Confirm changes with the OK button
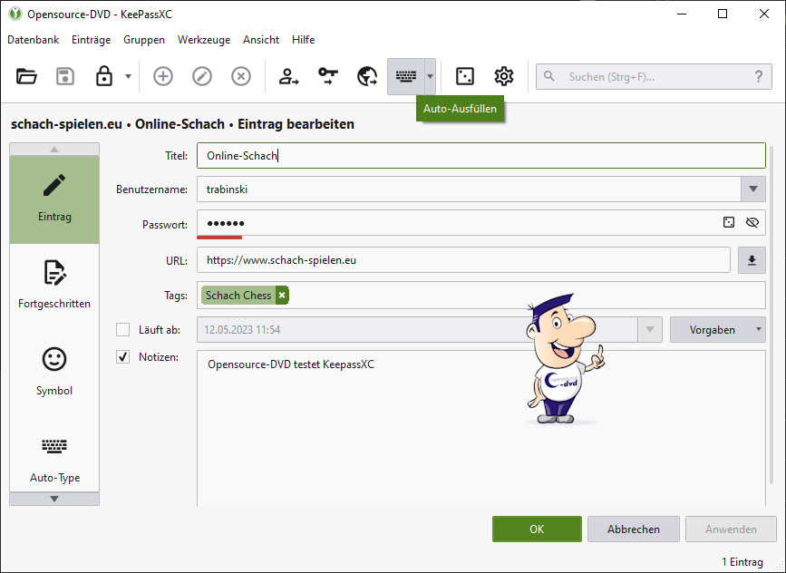Screen dimensions: 786x573 (x=537, y=529)
